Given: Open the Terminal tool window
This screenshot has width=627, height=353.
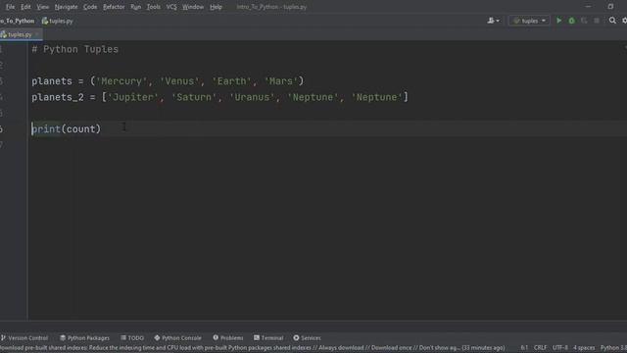Looking at the screenshot, I should (x=268, y=337).
